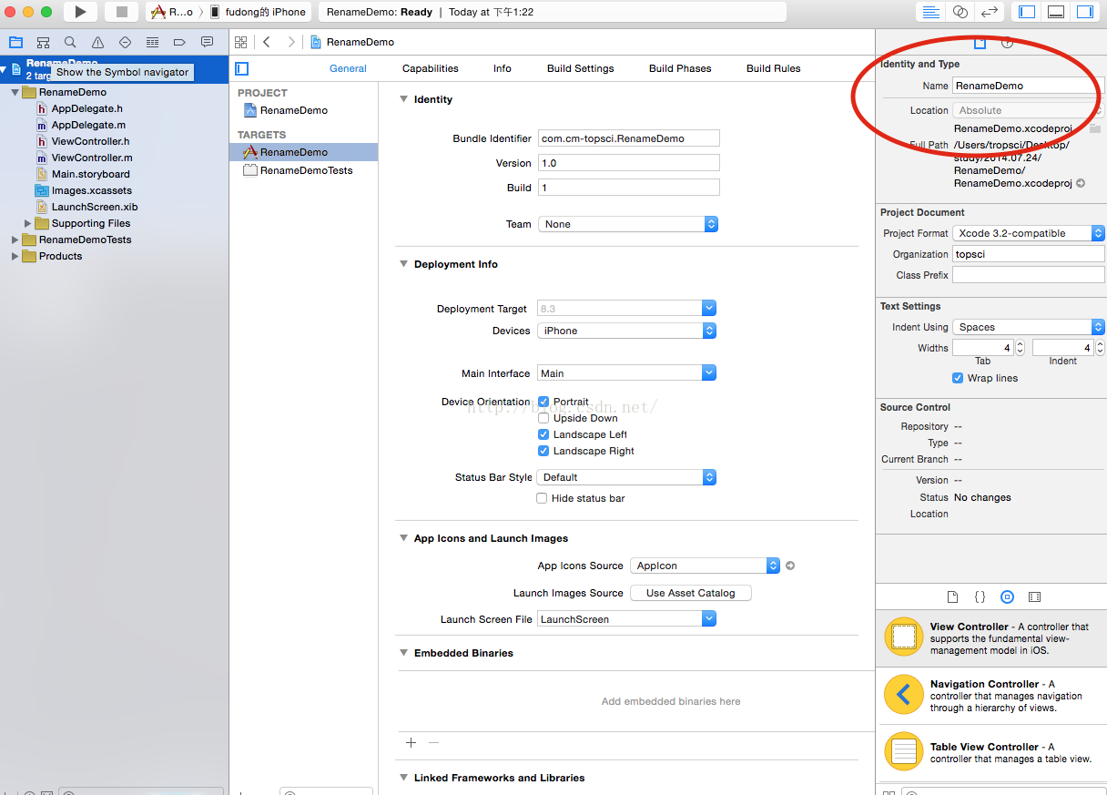Show the Project navigator
This screenshot has width=1107, height=795.
click(15, 42)
